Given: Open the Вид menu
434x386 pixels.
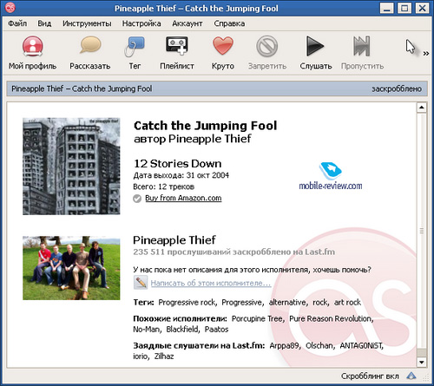Looking at the screenshot, I should (44, 23).
